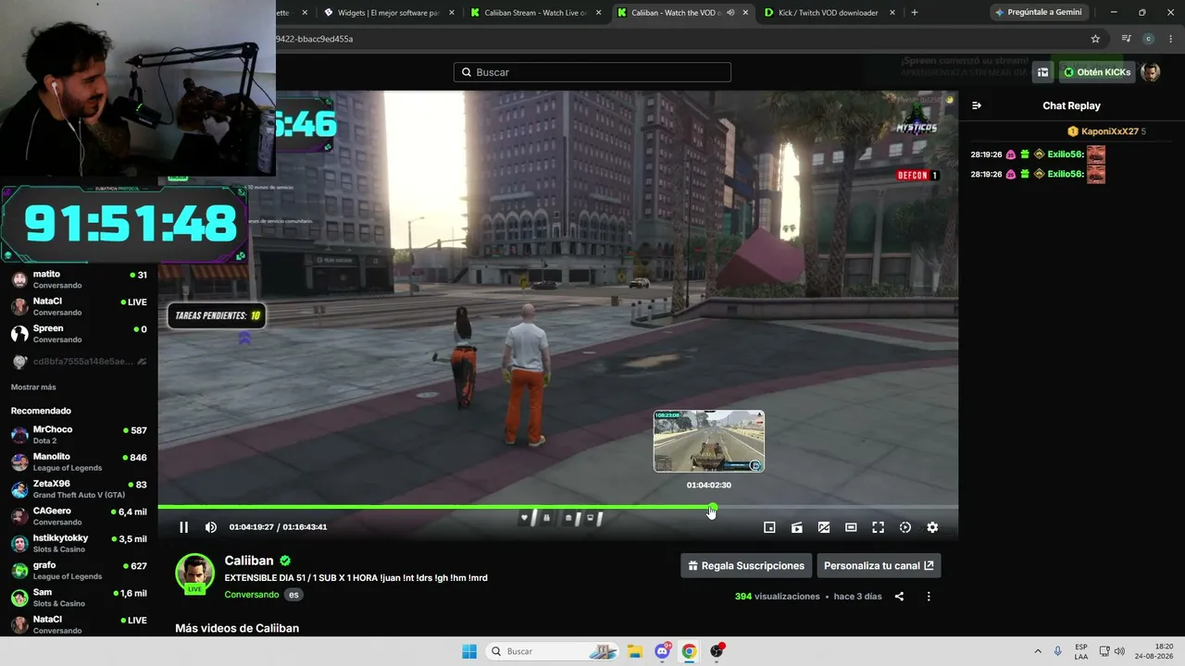This screenshot has width=1185, height=666.
Task: Show hidden system tray icons
Action: point(1037,651)
